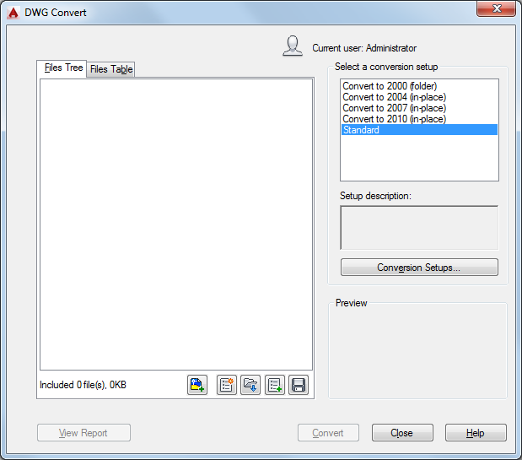Switch to the Files Tree tab
This screenshot has width=522, height=460.
pyautogui.click(x=62, y=68)
